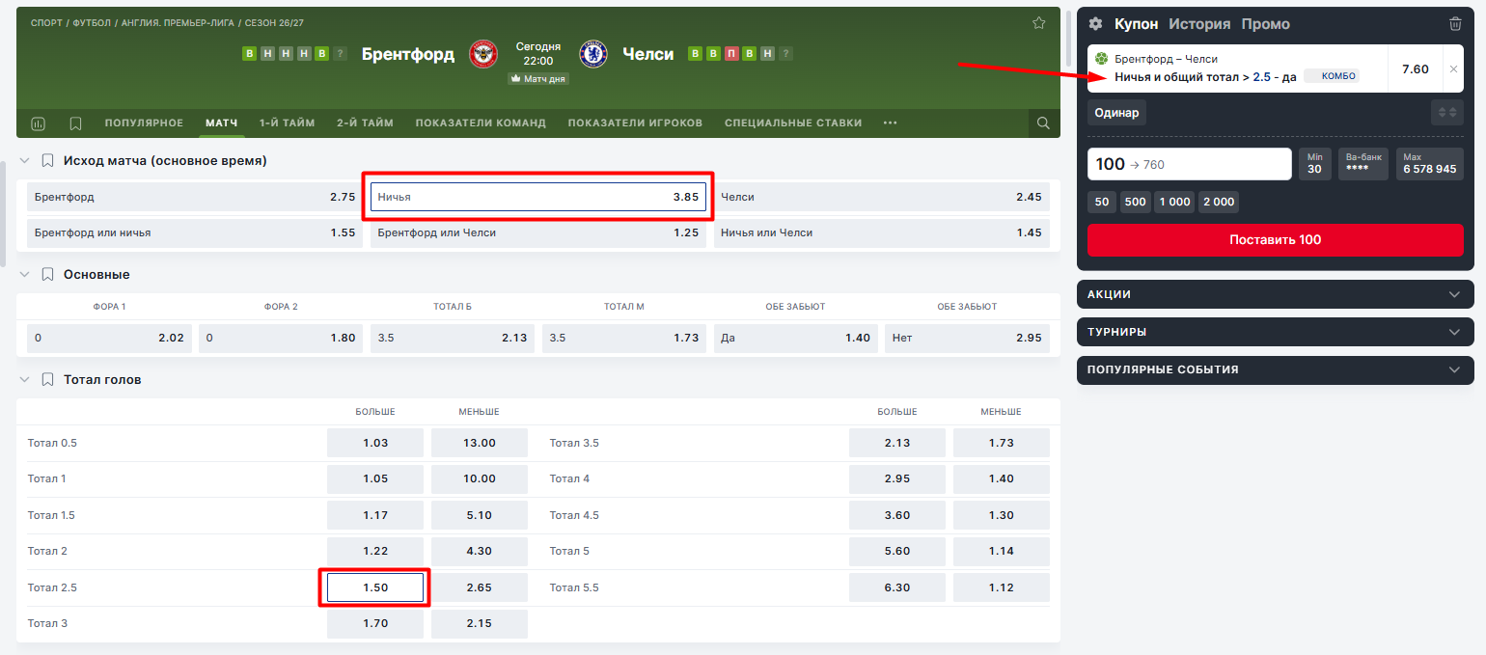Viewport: 1486px width, 655px height.
Task: Pick the Челси win at 2.45
Action: pos(882,197)
